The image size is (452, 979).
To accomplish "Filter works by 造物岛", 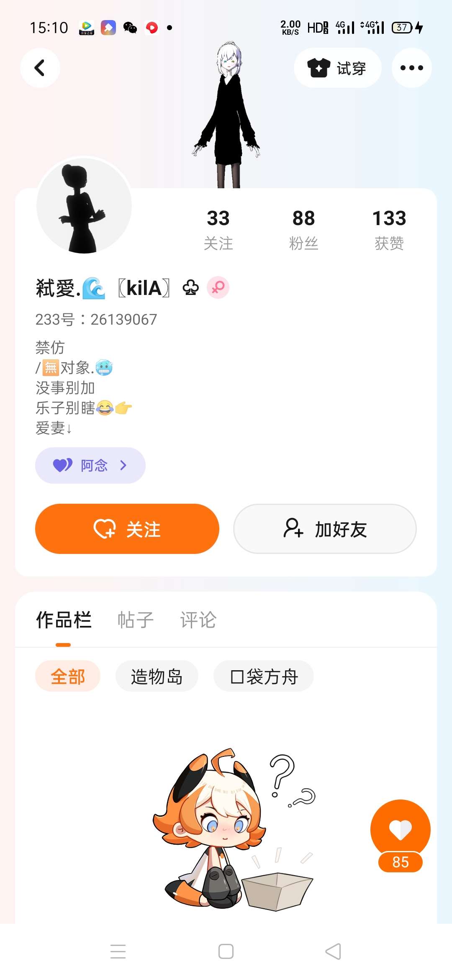I will (x=157, y=676).
